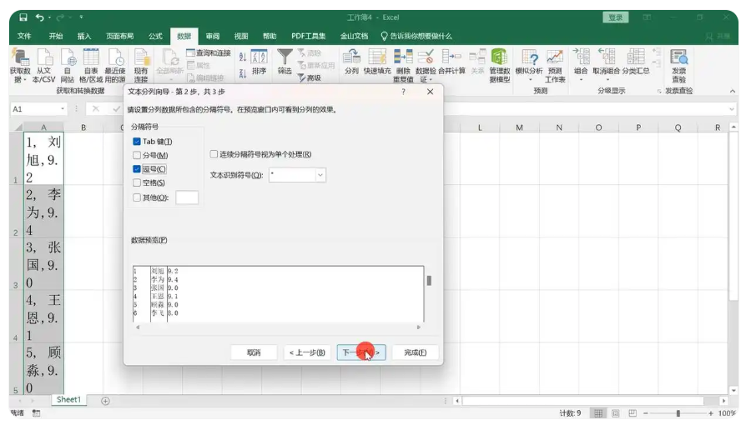Tick the 空格 (space) delimiter checkbox
751x430 pixels.
click(137, 182)
